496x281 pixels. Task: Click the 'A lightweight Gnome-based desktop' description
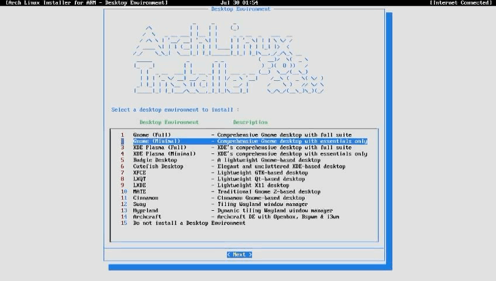[x=269, y=160]
